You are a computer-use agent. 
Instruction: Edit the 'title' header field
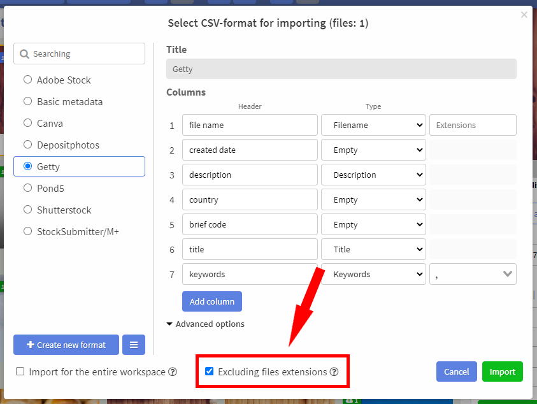(250, 249)
